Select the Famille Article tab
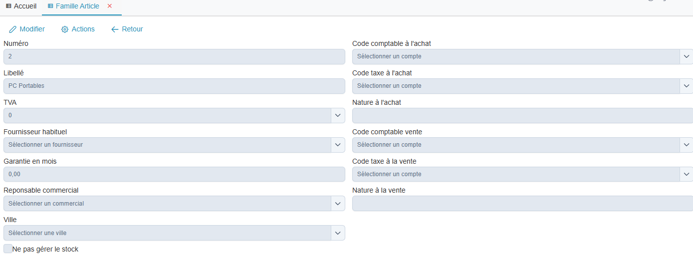The height and width of the screenshot is (264, 693). (77, 6)
